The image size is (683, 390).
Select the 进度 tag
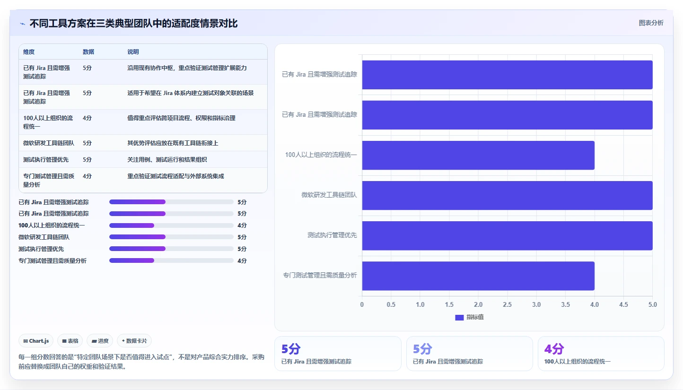pyautogui.click(x=100, y=341)
